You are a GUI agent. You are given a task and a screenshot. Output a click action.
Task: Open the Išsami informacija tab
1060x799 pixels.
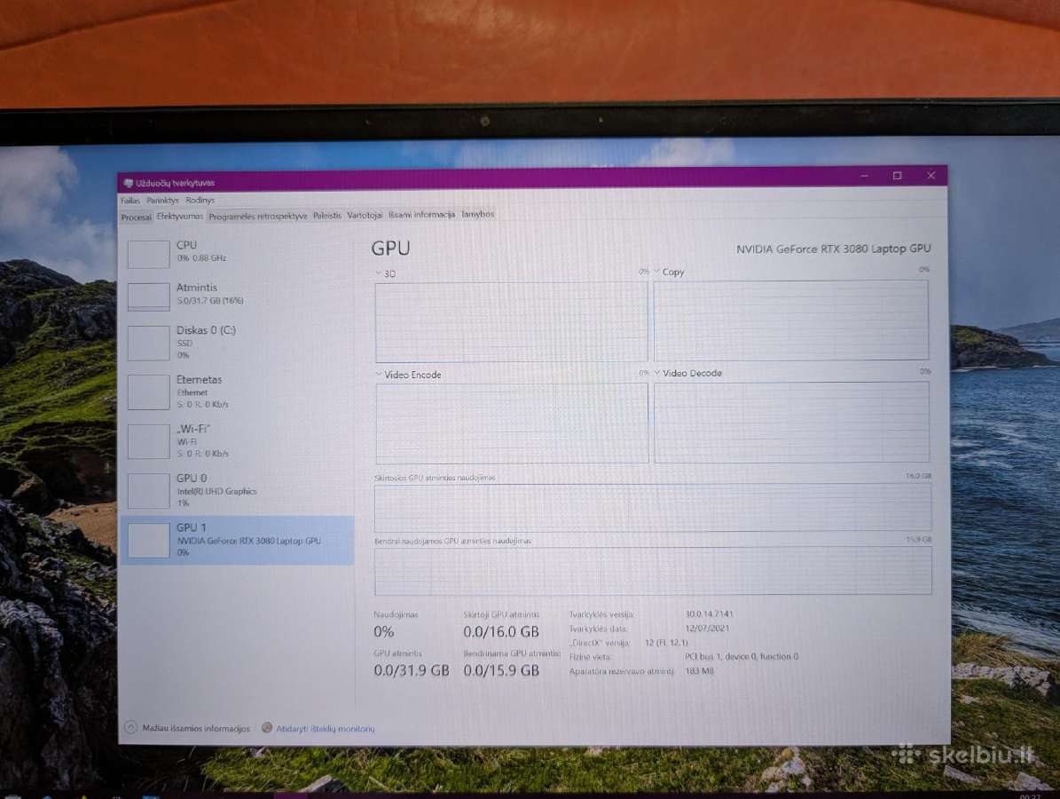(421, 215)
